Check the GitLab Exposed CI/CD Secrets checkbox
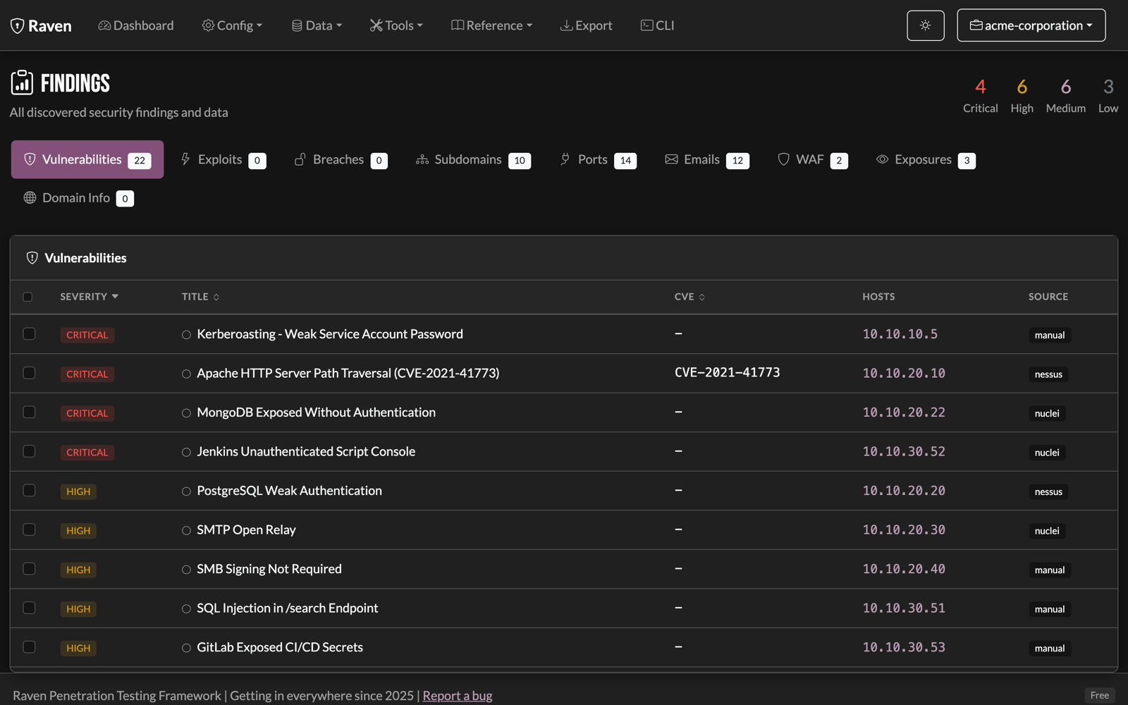The height and width of the screenshot is (705, 1128). click(29, 646)
